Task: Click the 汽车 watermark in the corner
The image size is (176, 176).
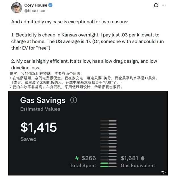Action: point(165,173)
